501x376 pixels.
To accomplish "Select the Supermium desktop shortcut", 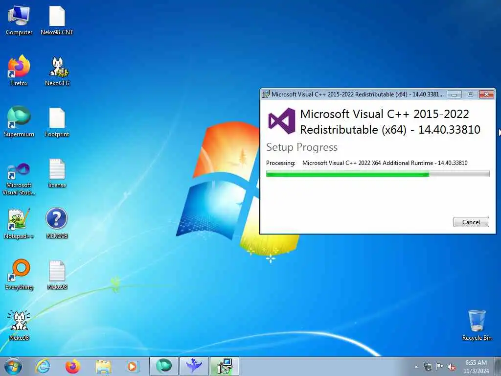I will tap(19, 121).
